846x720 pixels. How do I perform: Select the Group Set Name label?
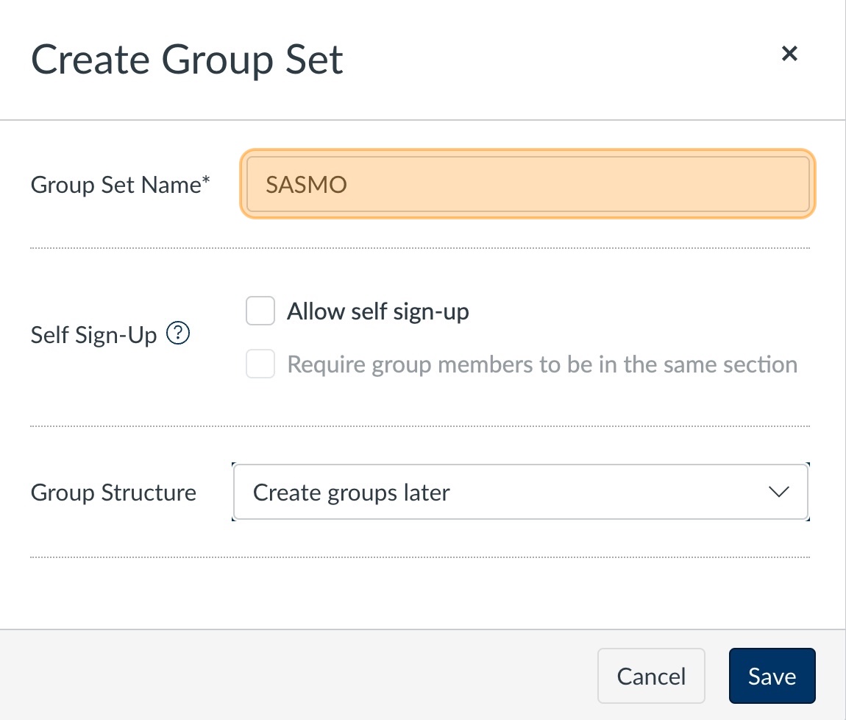coord(120,184)
